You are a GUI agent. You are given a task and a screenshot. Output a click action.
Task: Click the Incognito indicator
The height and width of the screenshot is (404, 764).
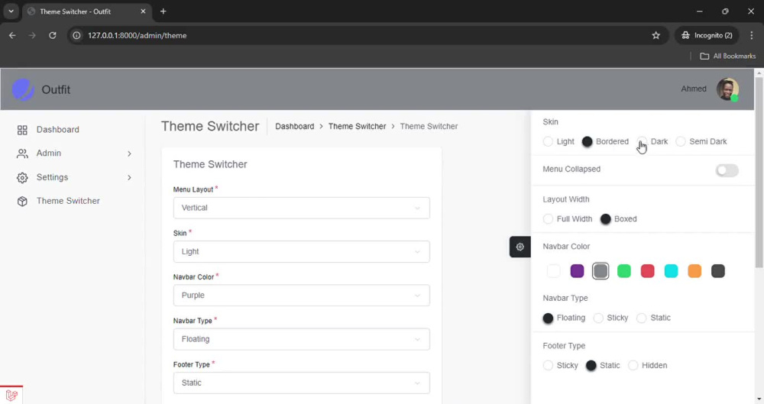point(707,36)
